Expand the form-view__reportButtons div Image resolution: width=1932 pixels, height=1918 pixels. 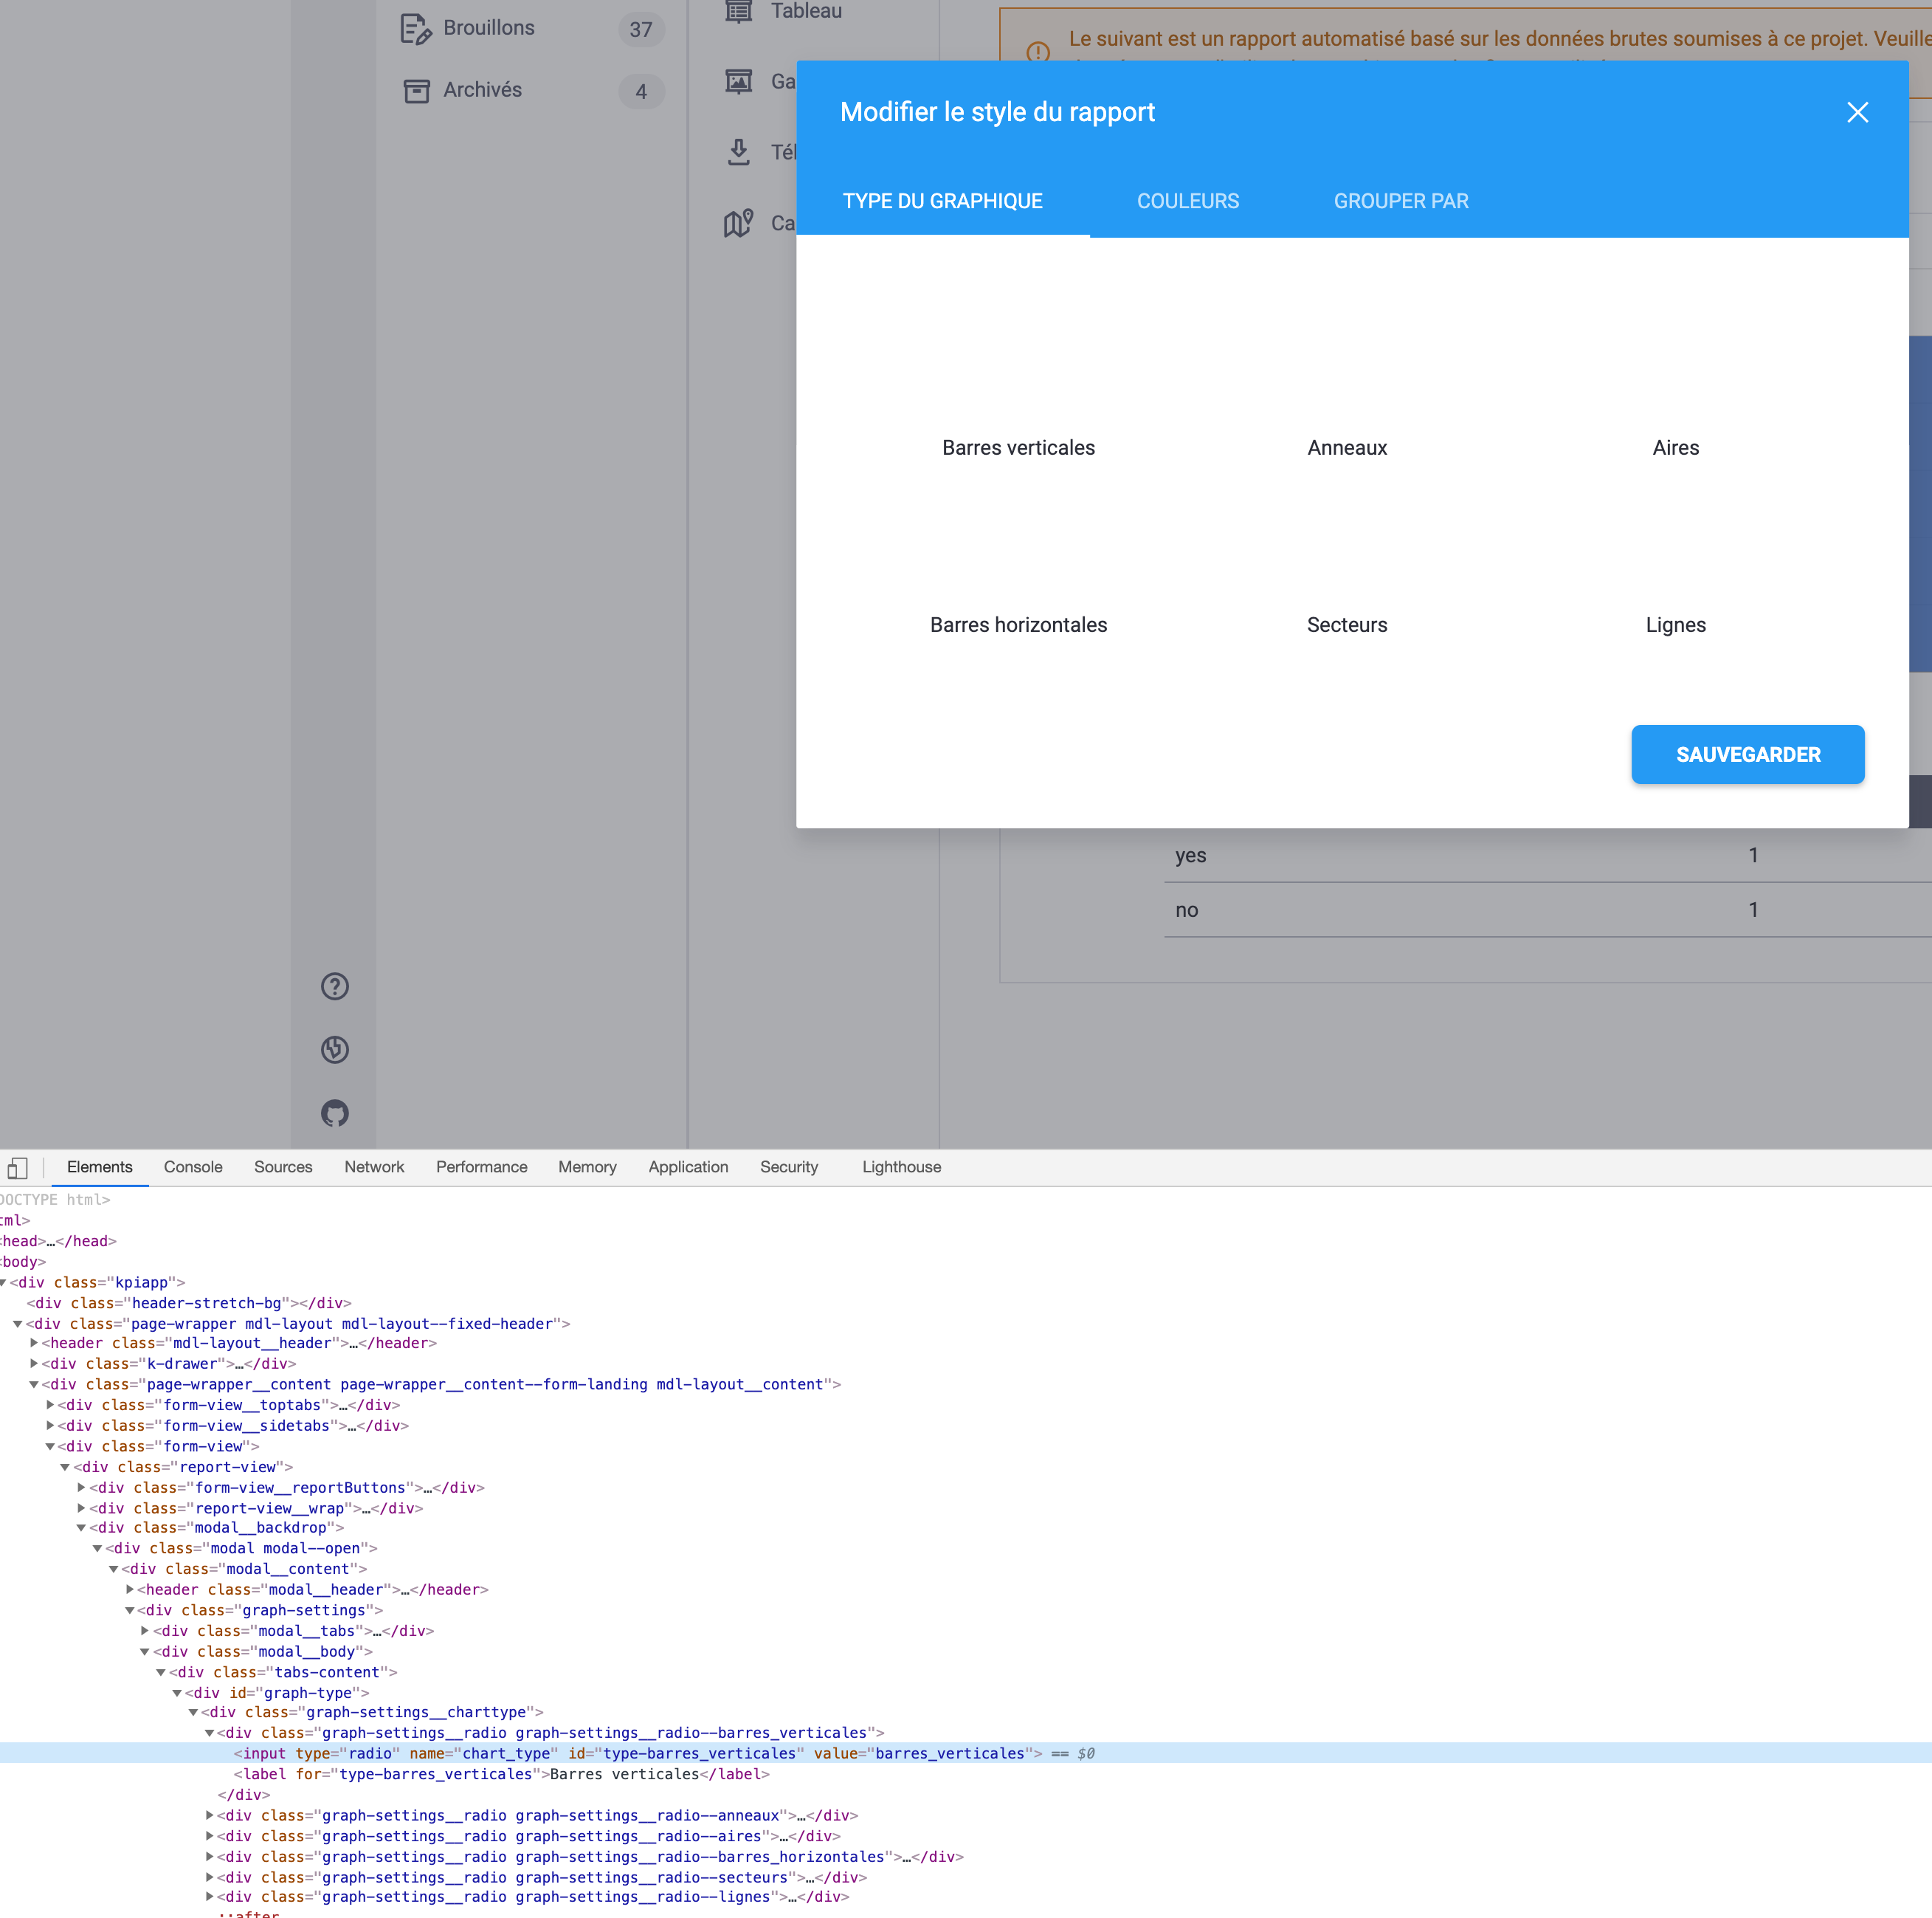[x=82, y=1488]
